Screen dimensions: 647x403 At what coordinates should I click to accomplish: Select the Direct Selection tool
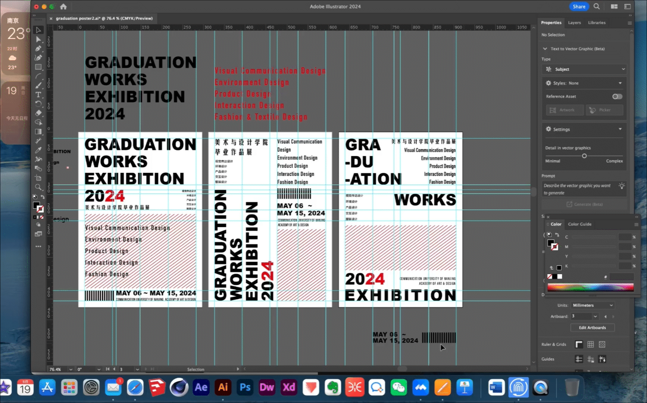pyautogui.click(x=38, y=39)
